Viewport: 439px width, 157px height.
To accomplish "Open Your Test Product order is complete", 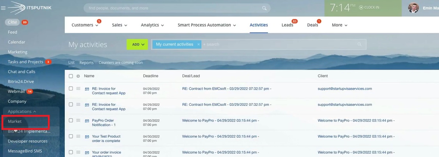I will 106,139.
